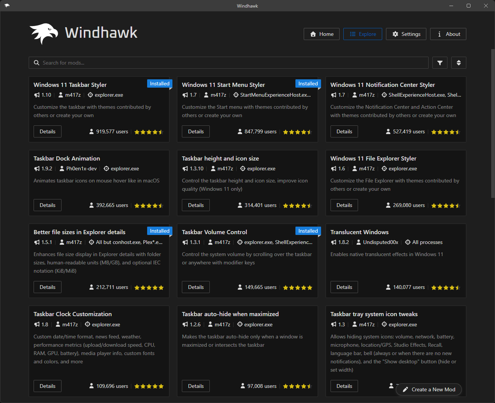Click the 392,665 users count
Viewport: 495px width, 403px height.
point(112,205)
